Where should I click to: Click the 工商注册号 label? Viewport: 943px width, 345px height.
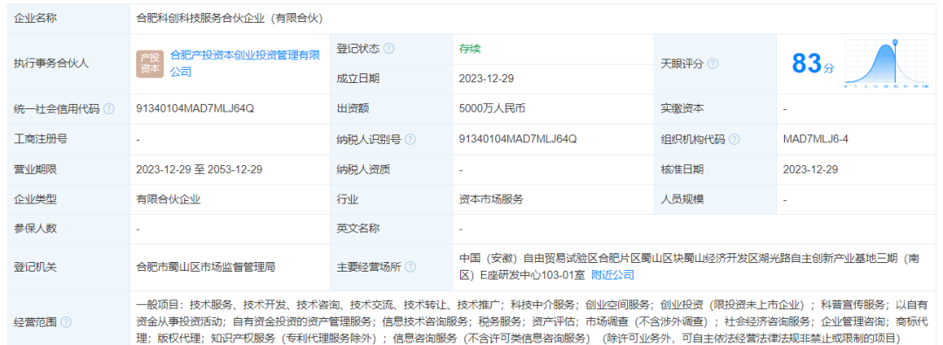click(40, 139)
